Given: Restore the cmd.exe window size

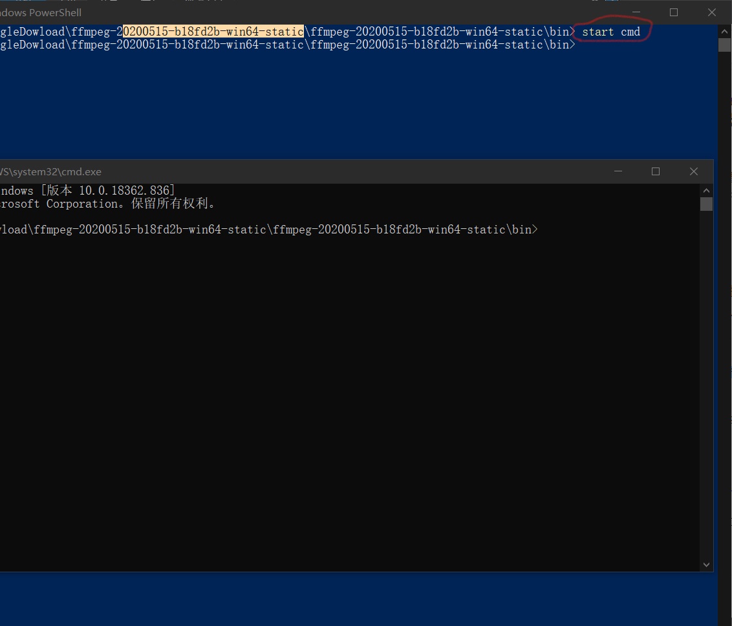Looking at the screenshot, I should pyautogui.click(x=655, y=171).
